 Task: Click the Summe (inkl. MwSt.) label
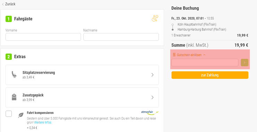pos(190,45)
